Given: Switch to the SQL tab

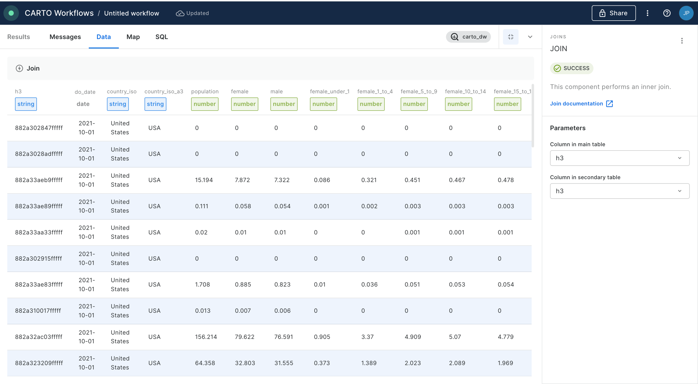Looking at the screenshot, I should pyautogui.click(x=161, y=37).
